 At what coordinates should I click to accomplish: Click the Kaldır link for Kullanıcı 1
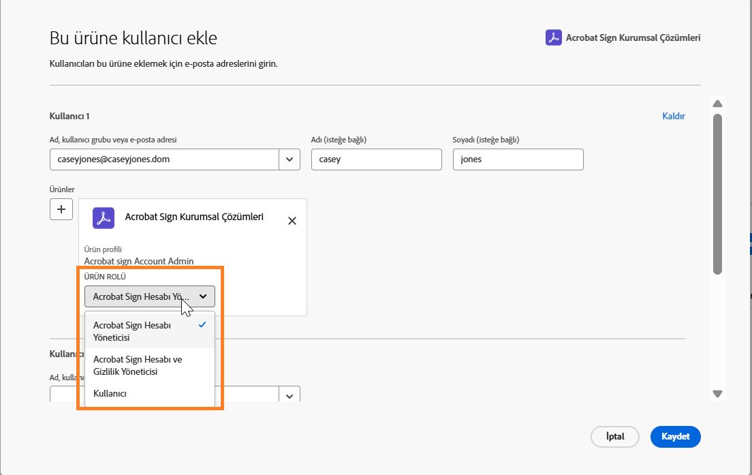click(x=673, y=117)
